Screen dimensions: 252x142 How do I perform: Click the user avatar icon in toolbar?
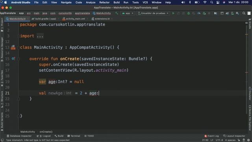tap(249, 13)
